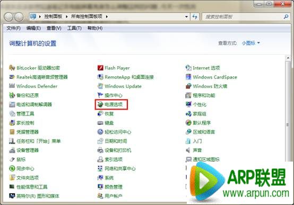Click the Windows CardSpace icon
Screen dimensions: 294x205
tap(188, 77)
